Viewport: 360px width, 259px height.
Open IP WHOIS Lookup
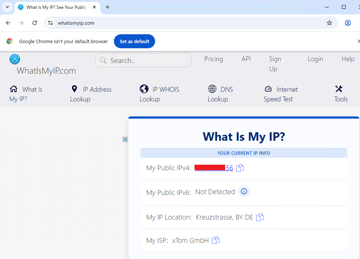point(159,94)
